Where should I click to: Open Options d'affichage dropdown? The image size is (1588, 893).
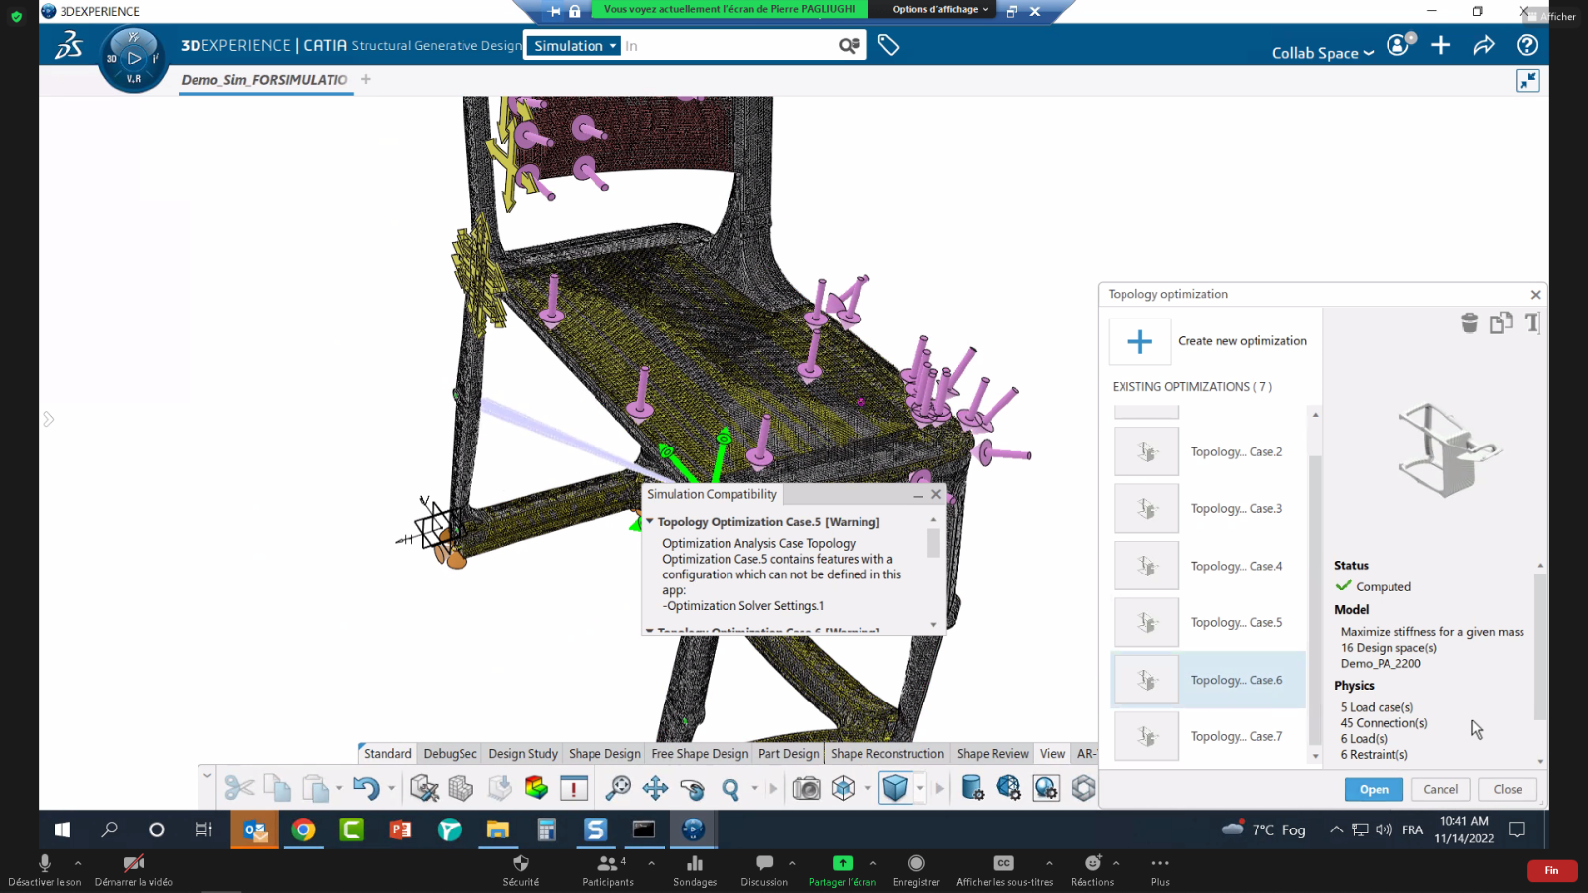tap(940, 10)
